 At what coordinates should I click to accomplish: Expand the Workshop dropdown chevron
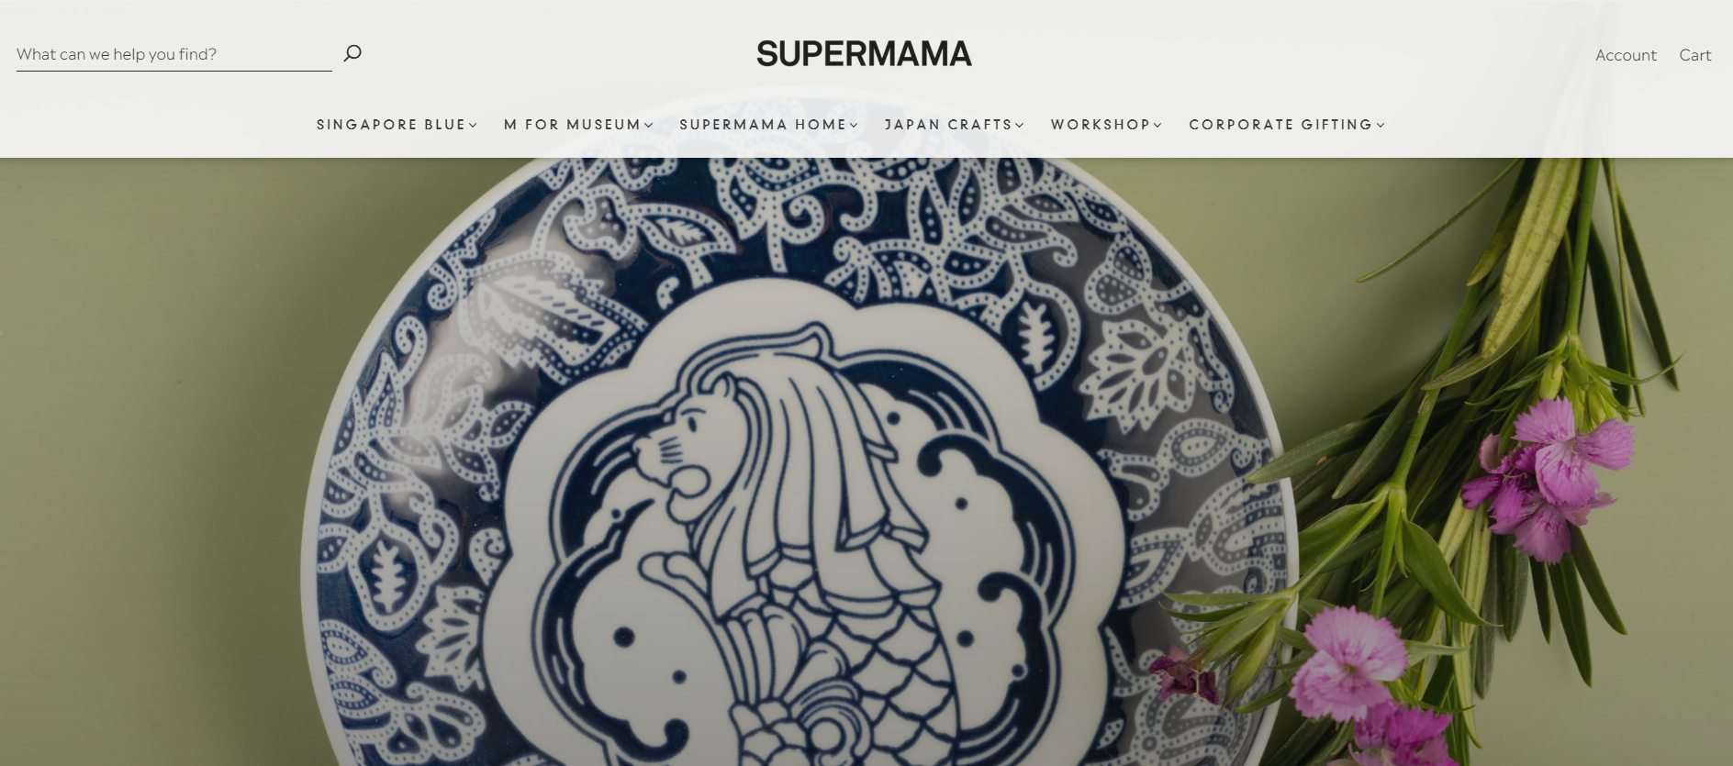point(1158,126)
